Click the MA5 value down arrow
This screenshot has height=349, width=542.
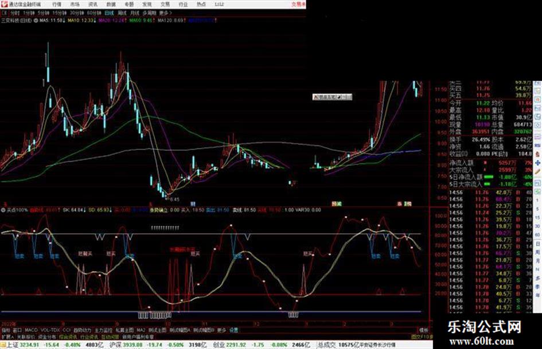[64, 21]
